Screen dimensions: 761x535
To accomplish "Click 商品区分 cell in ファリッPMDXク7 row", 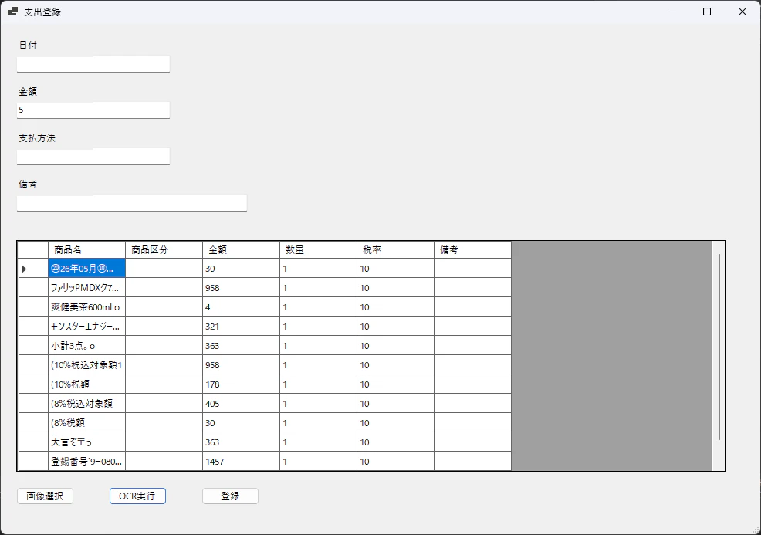I will click(x=164, y=288).
